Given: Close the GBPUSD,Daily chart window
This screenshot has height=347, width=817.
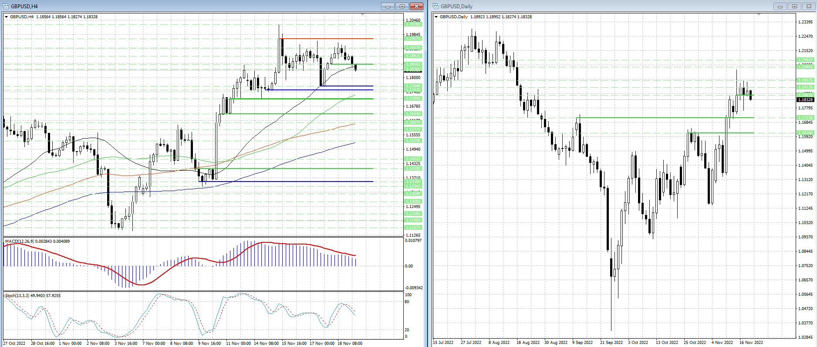Looking at the screenshot, I should [x=809, y=6].
